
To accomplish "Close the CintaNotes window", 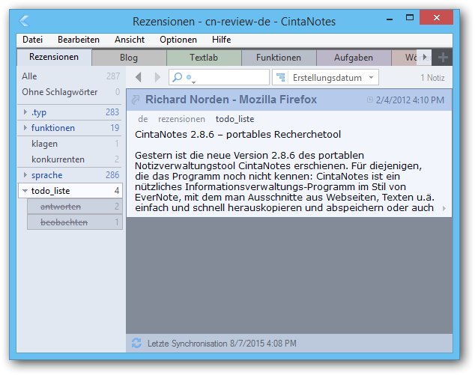I will [436, 17].
